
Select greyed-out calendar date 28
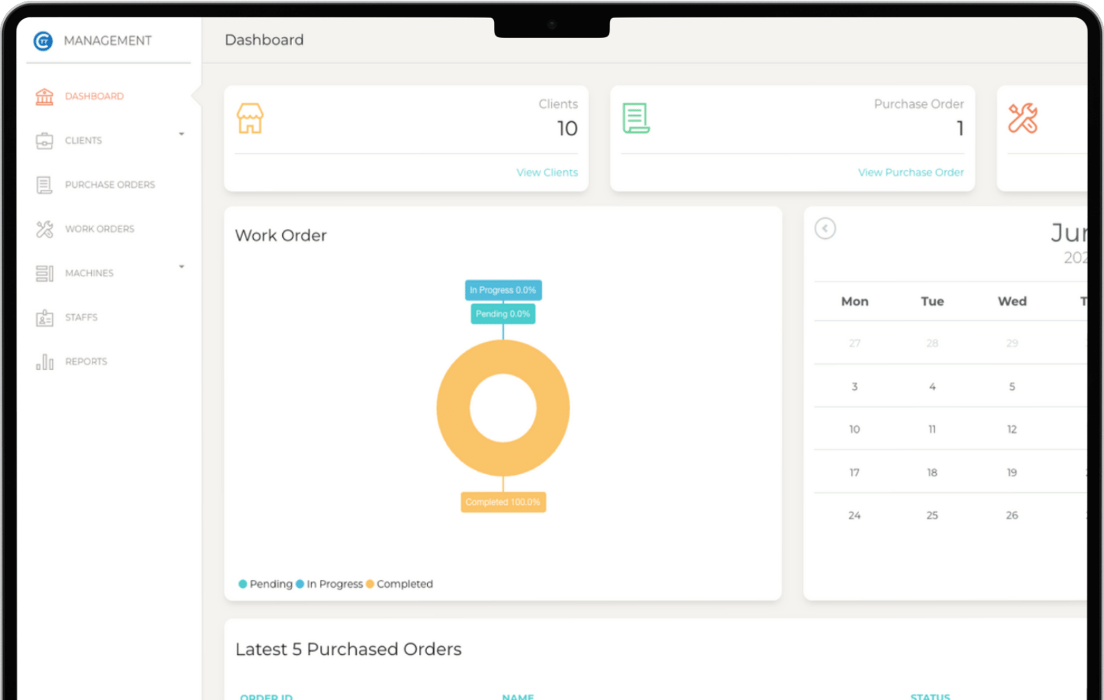point(932,343)
